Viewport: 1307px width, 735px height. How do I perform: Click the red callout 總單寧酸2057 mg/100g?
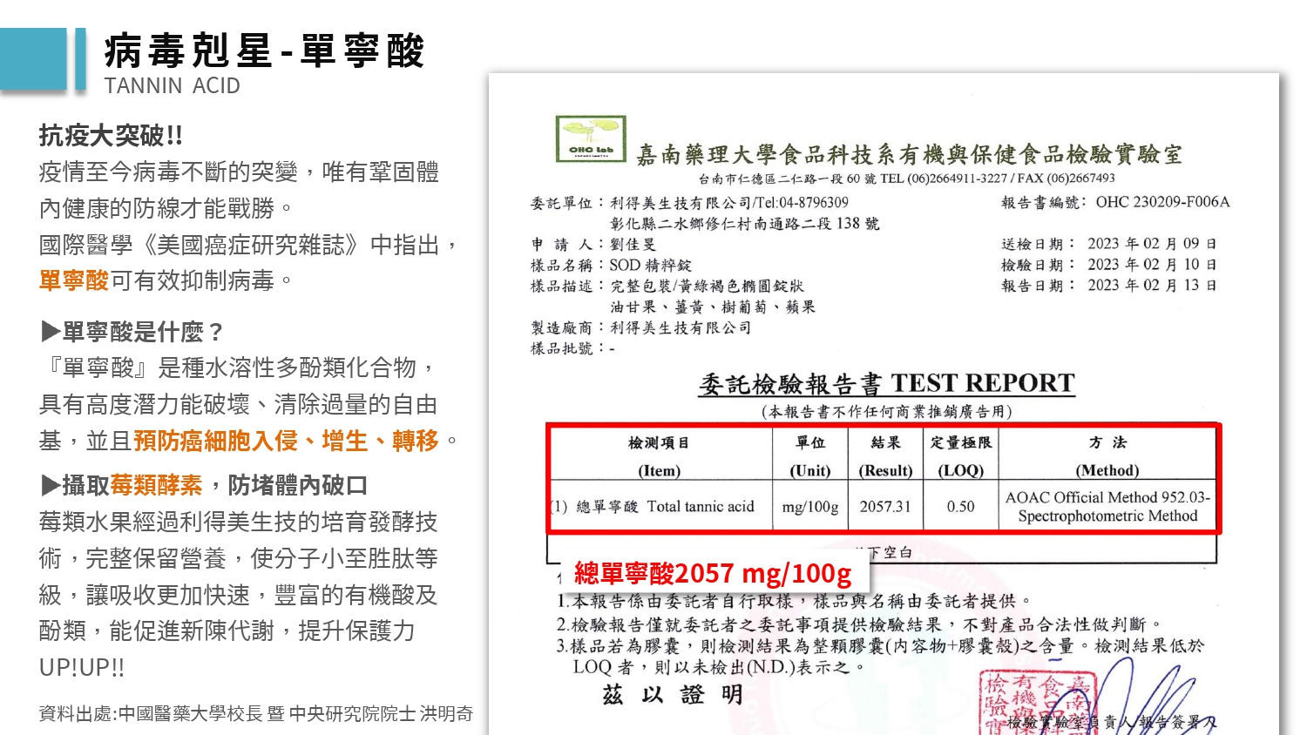point(712,573)
